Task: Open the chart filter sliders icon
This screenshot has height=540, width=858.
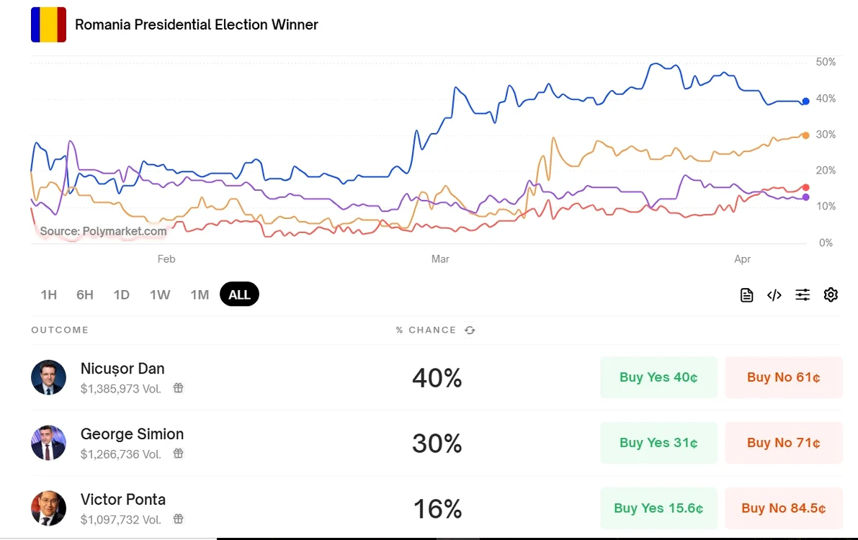Action: click(x=803, y=295)
